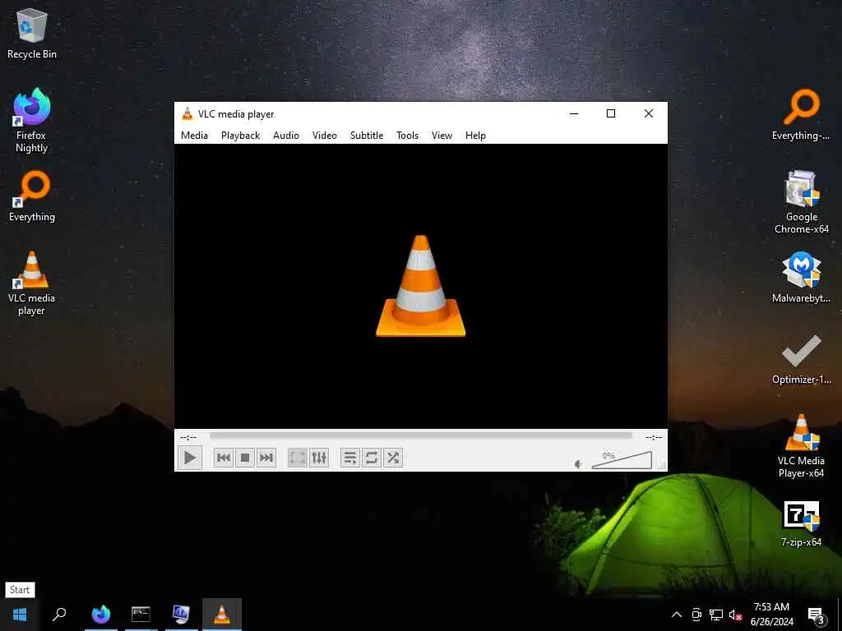The width and height of the screenshot is (842, 631).
Task: Open the Video menu
Action: pyautogui.click(x=325, y=136)
